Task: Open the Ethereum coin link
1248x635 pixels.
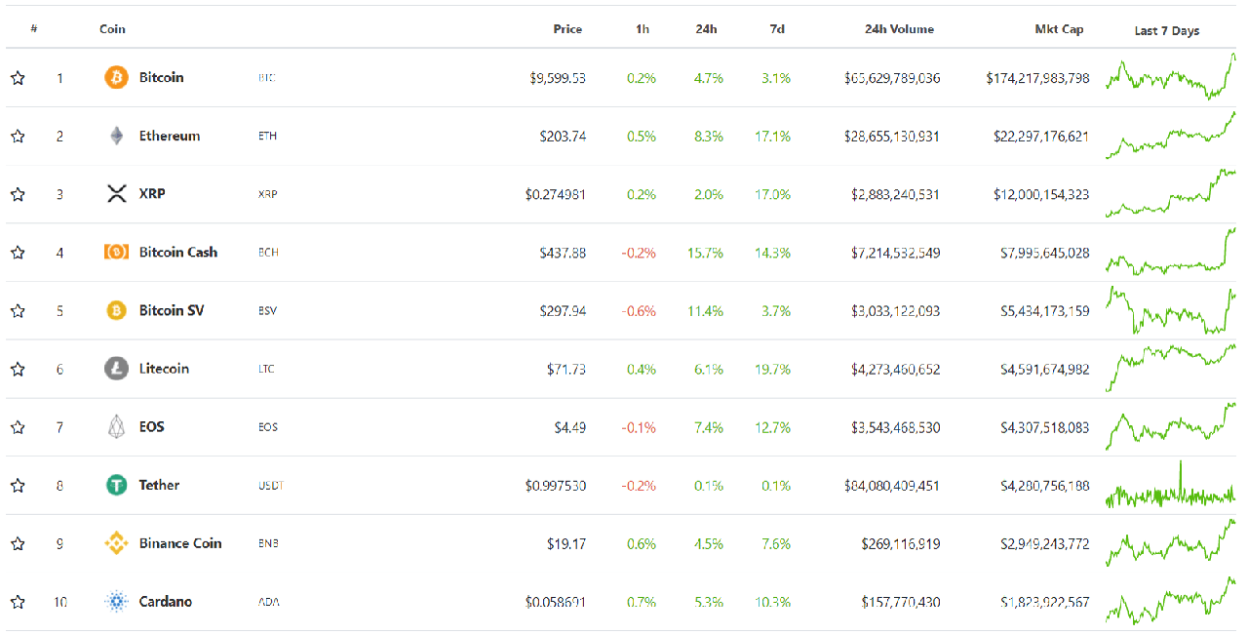Action: pos(170,136)
